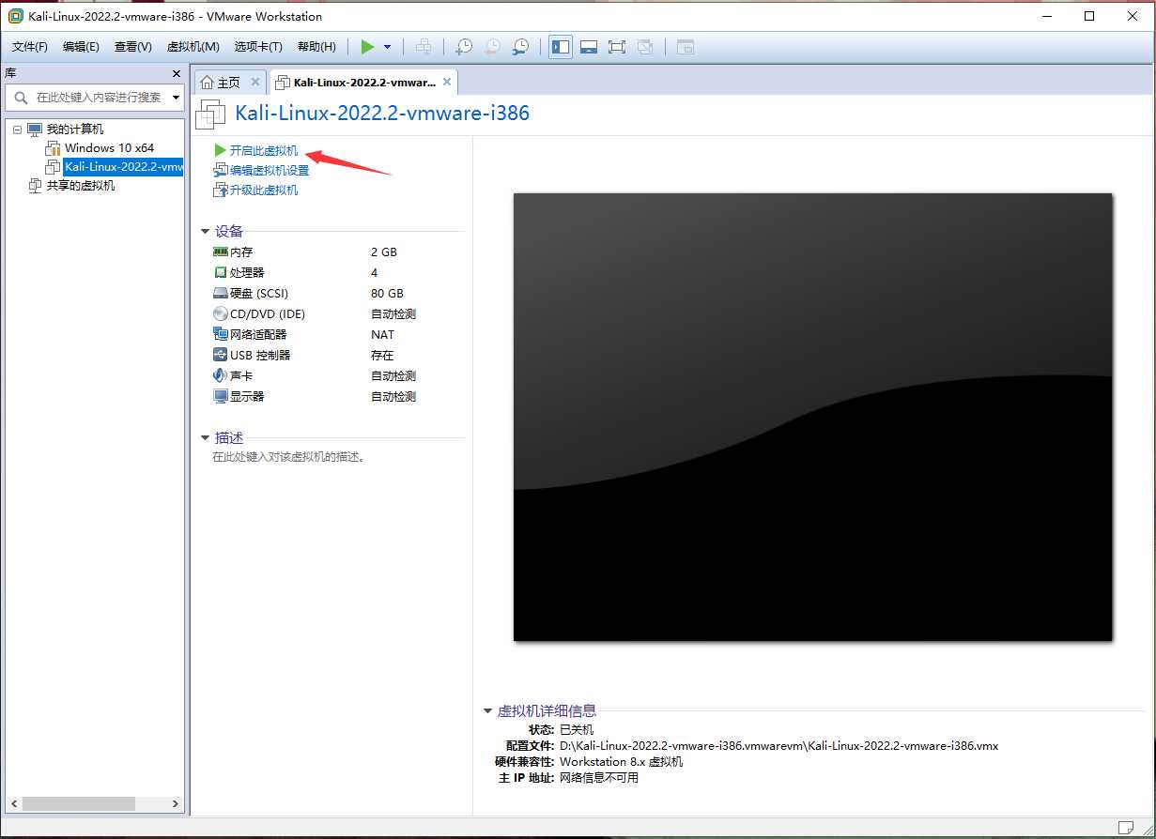Collapse the 设备 devices section
The image size is (1156, 839).
(206, 232)
